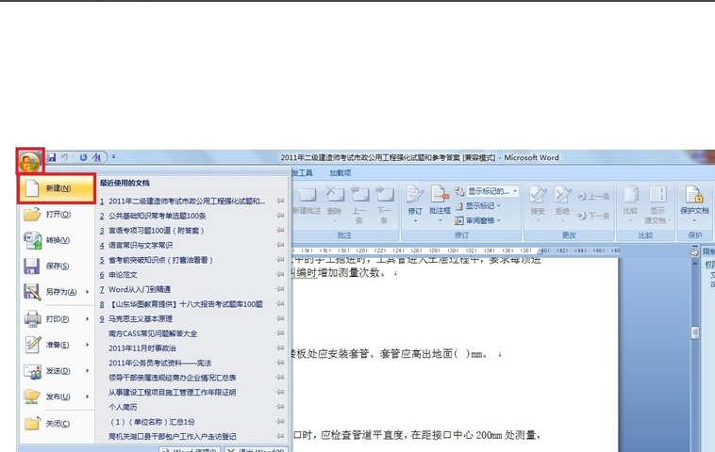Viewport: 715px width, 452px height.
Task: Click the 打印(P) printer icon
Action: pyautogui.click(x=32, y=318)
